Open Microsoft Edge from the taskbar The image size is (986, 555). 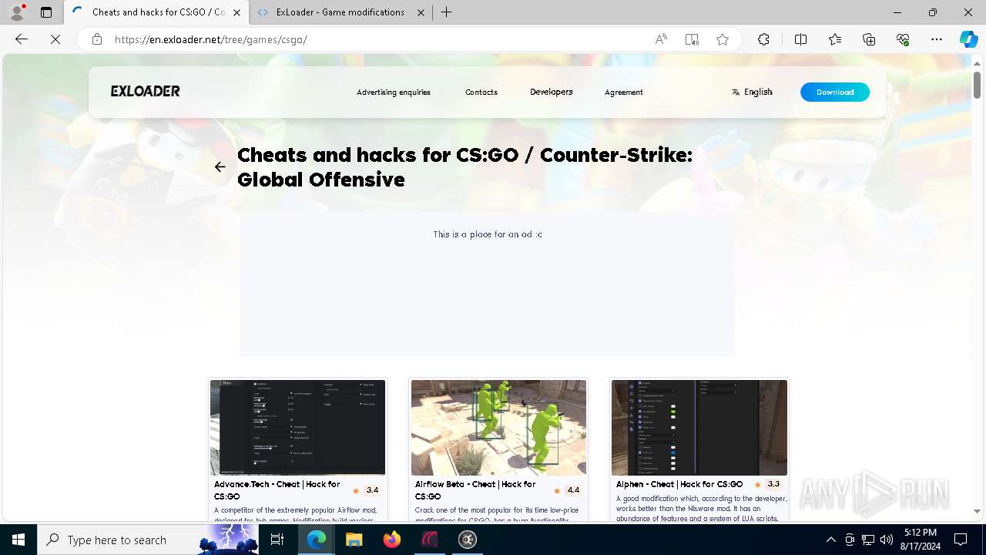(x=317, y=540)
